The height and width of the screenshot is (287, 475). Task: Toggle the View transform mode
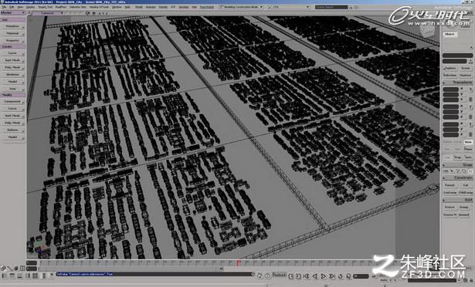click(x=468, y=142)
